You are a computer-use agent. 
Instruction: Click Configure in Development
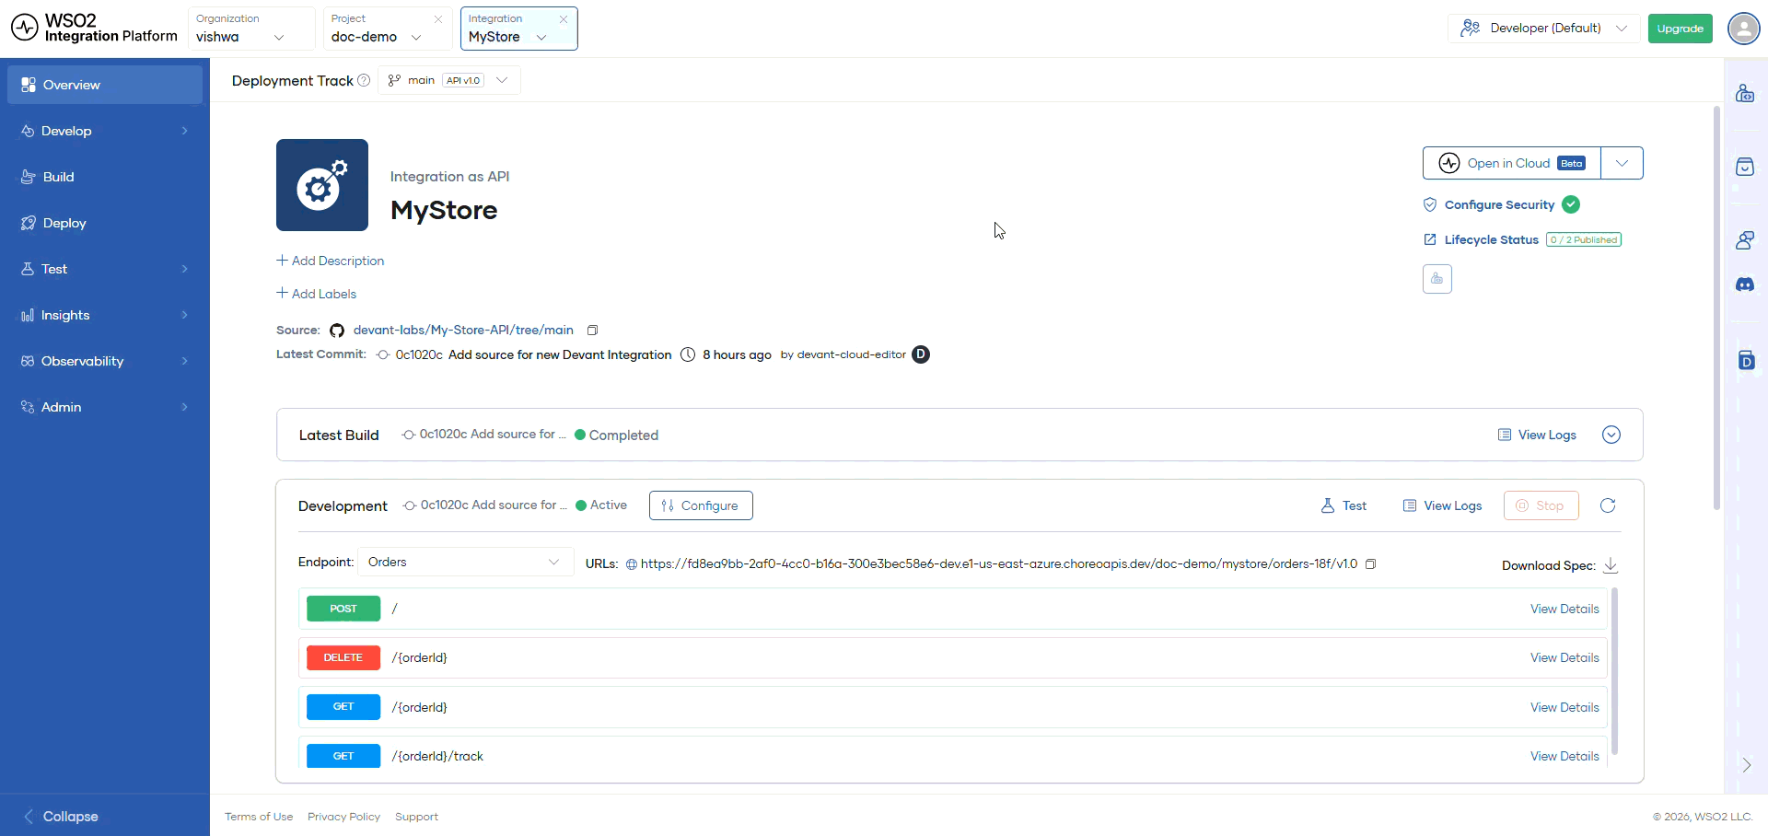coord(701,505)
